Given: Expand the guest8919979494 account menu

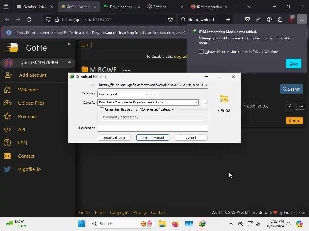Looking at the screenshot, I should [69, 63].
